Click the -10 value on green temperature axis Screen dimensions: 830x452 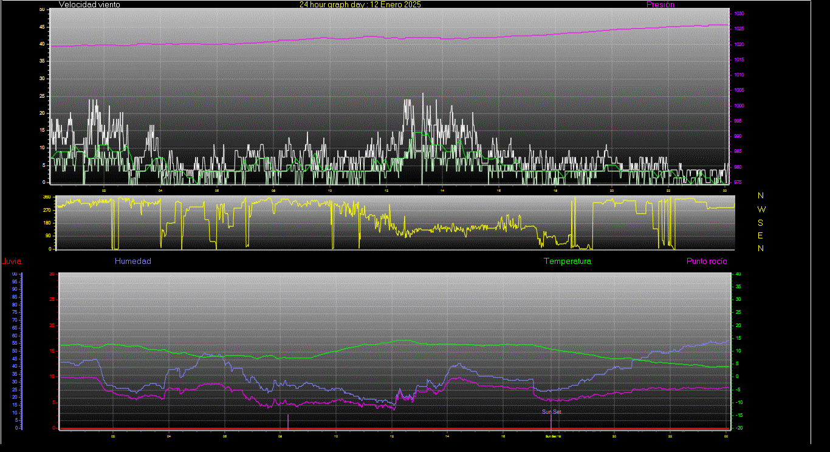point(739,402)
